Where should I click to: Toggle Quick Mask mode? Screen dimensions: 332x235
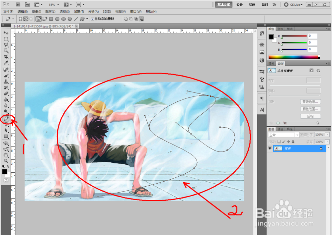coord(6,180)
